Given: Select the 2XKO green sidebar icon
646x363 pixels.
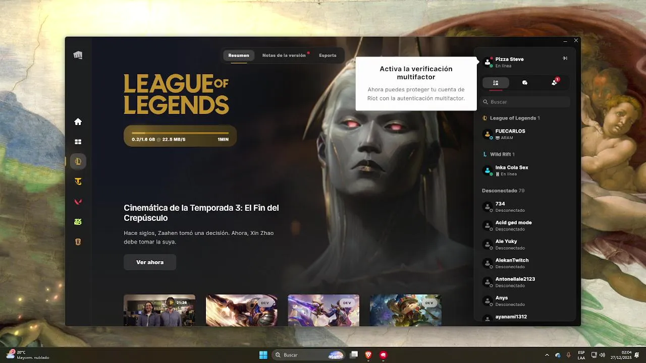Looking at the screenshot, I should pyautogui.click(x=78, y=222).
